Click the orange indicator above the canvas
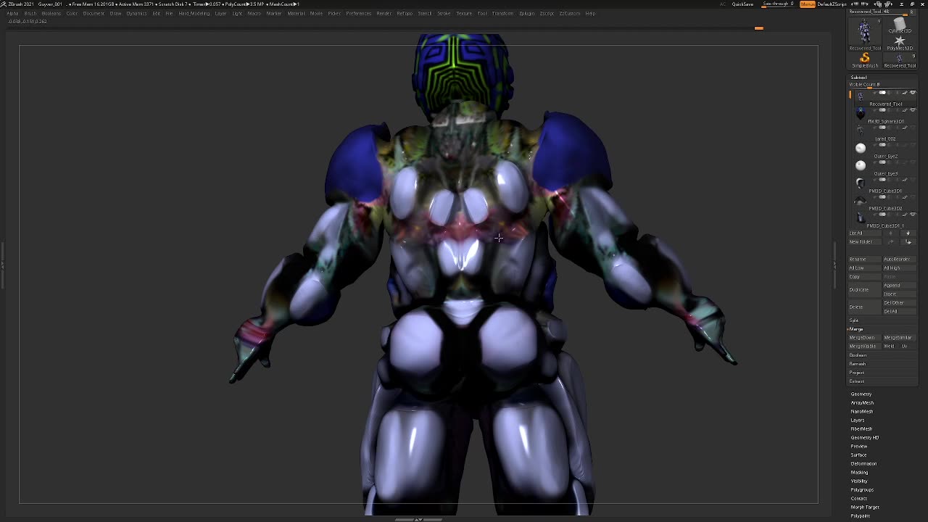This screenshot has width=928, height=522. pyautogui.click(x=759, y=28)
